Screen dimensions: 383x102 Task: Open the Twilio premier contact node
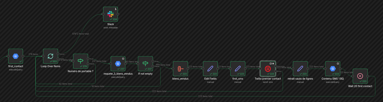tap(268, 69)
